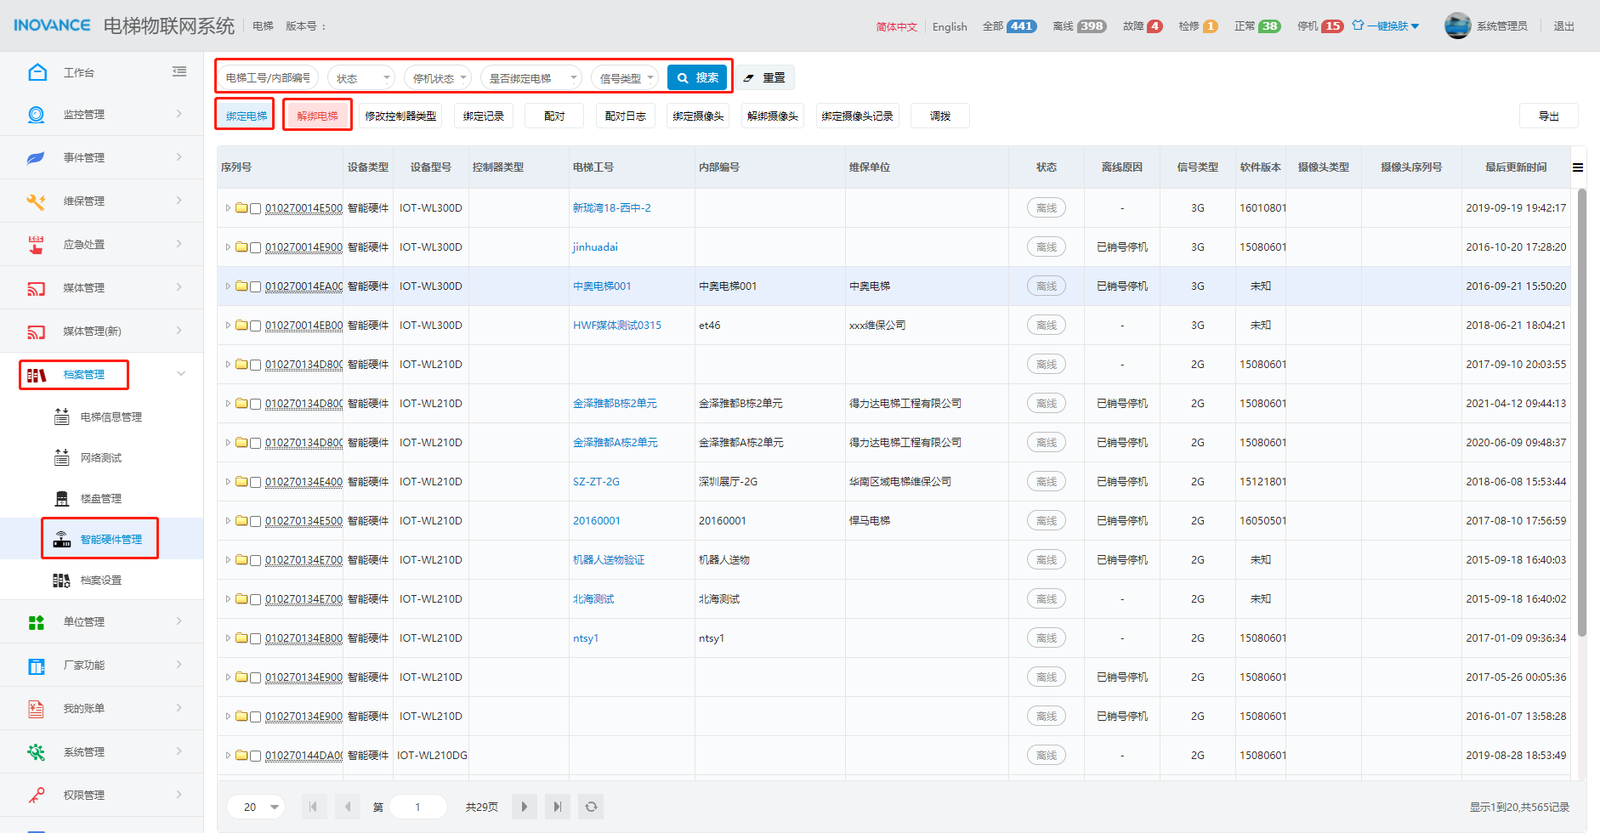Click the sidebar collapse icon next to 工作台

(x=179, y=72)
